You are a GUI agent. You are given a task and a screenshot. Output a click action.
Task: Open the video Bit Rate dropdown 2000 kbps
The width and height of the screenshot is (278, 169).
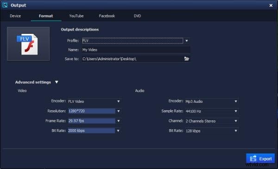95,131
